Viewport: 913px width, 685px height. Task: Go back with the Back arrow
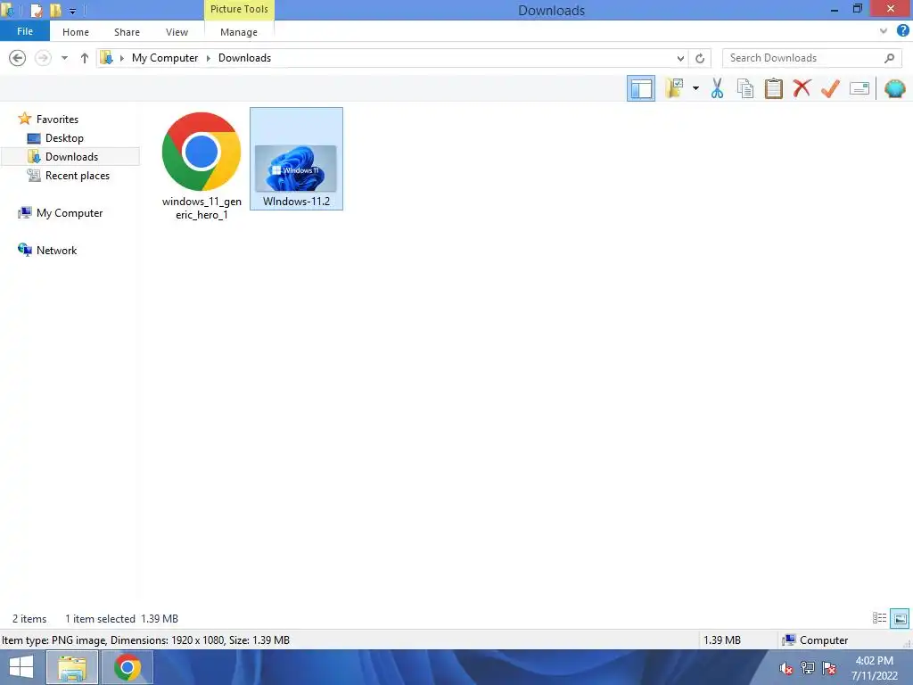[x=18, y=58]
